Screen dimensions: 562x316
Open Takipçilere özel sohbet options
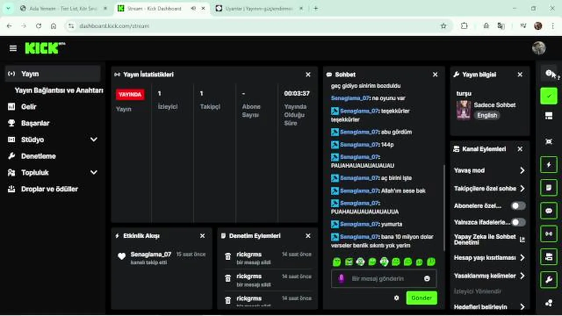coord(522,188)
